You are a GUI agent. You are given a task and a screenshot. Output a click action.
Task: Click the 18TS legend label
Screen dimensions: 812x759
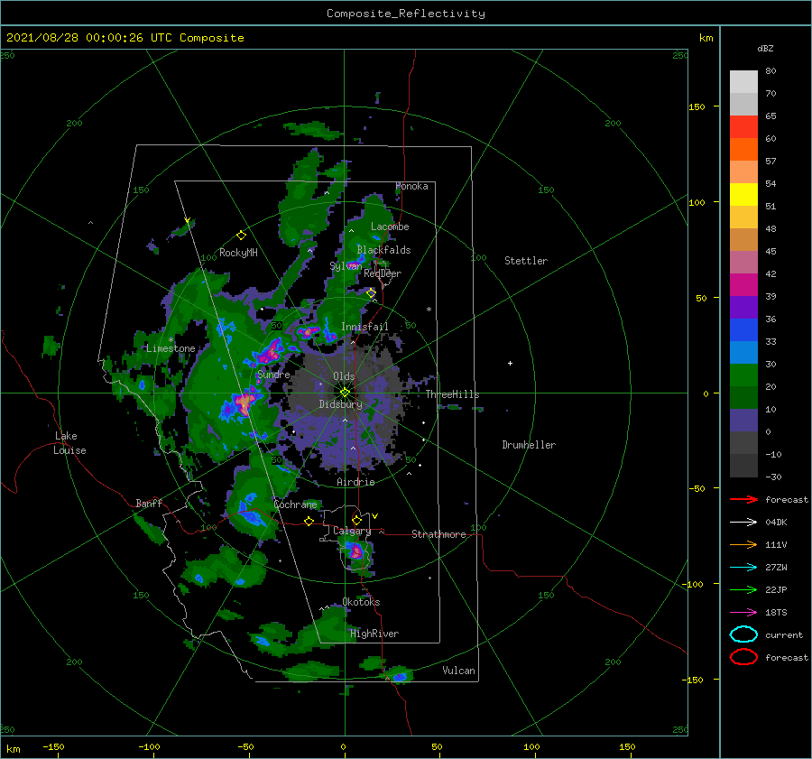pyautogui.click(x=776, y=613)
